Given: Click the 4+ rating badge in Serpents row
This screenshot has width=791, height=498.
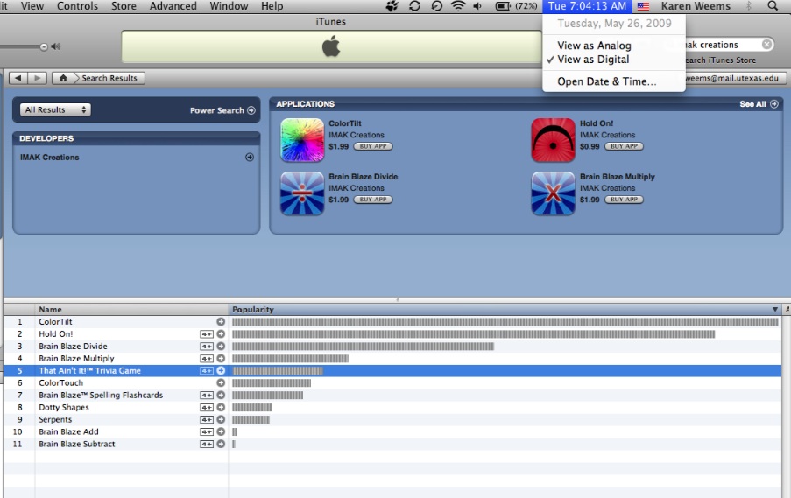Looking at the screenshot, I should [207, 420].
